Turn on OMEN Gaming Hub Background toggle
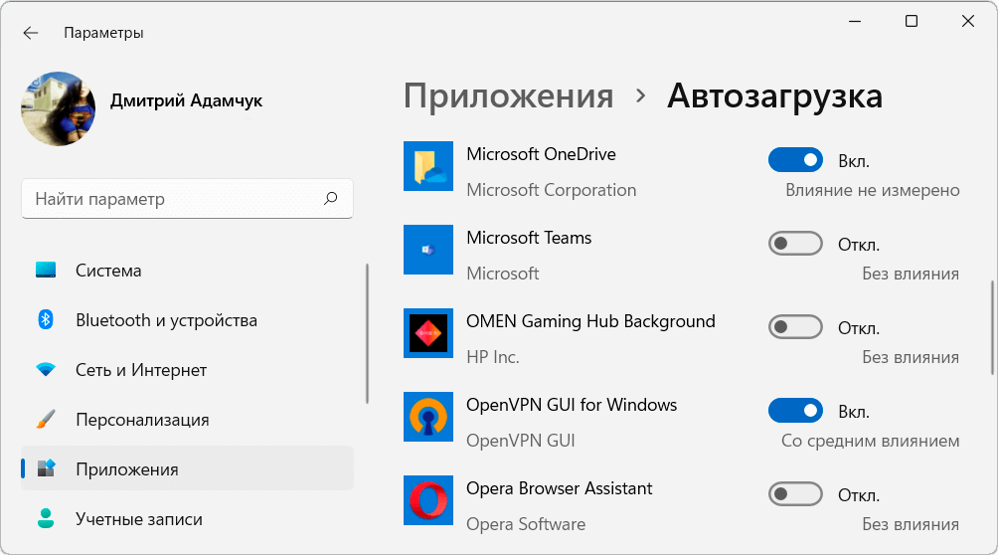Screen dimensions: 998x555 (795, 327)
